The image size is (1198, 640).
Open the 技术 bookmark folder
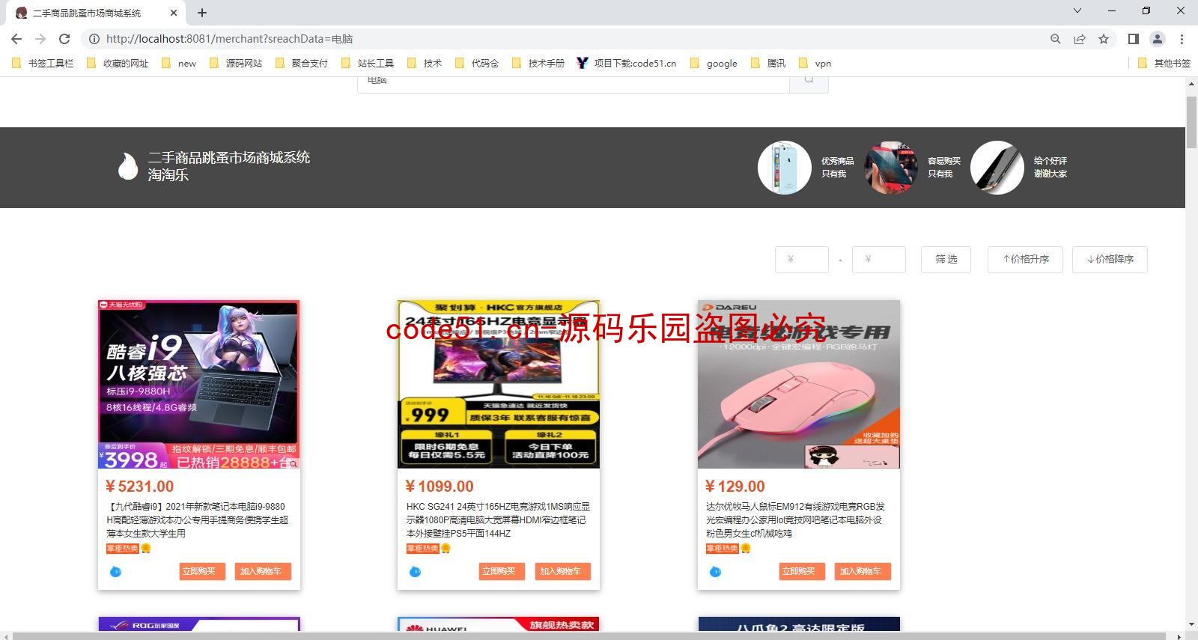(x=425, y=64)
